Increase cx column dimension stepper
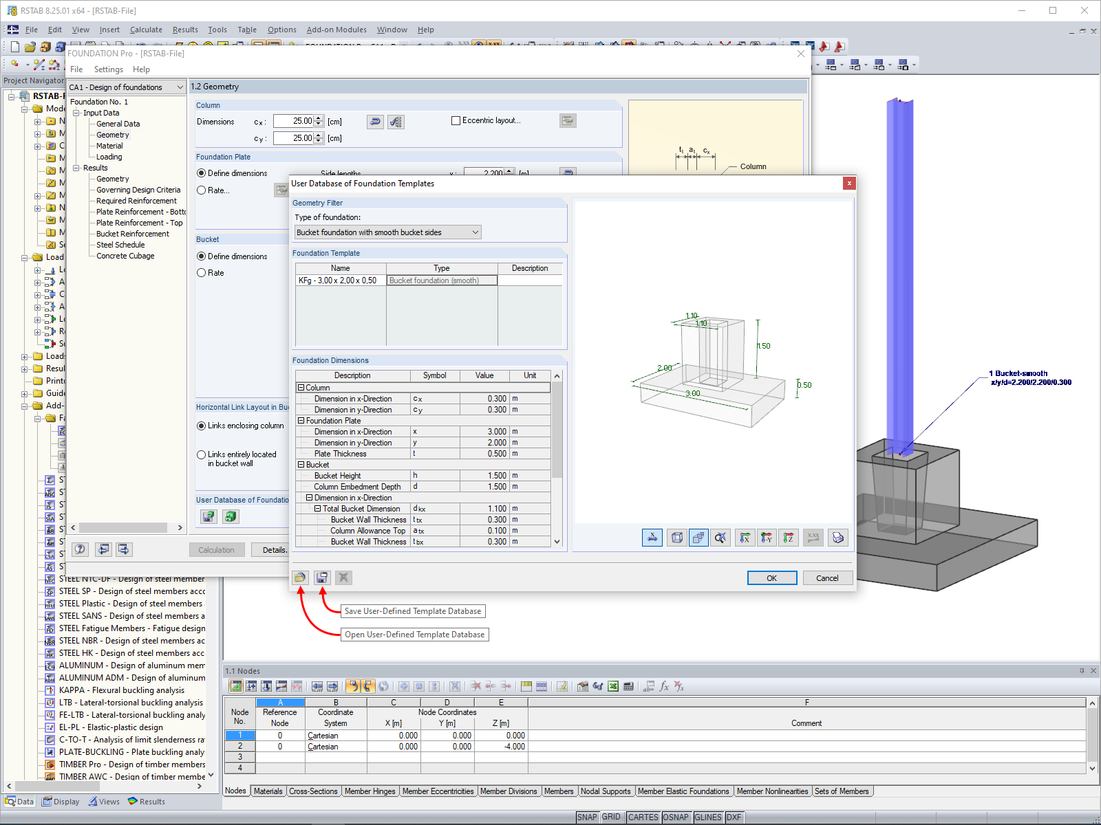The image size is (1101, 825). pyautogui.click(x=318, y=118)
